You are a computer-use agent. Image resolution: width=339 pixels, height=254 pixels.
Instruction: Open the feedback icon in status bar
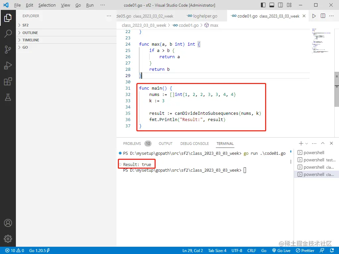tap(322, 251)
